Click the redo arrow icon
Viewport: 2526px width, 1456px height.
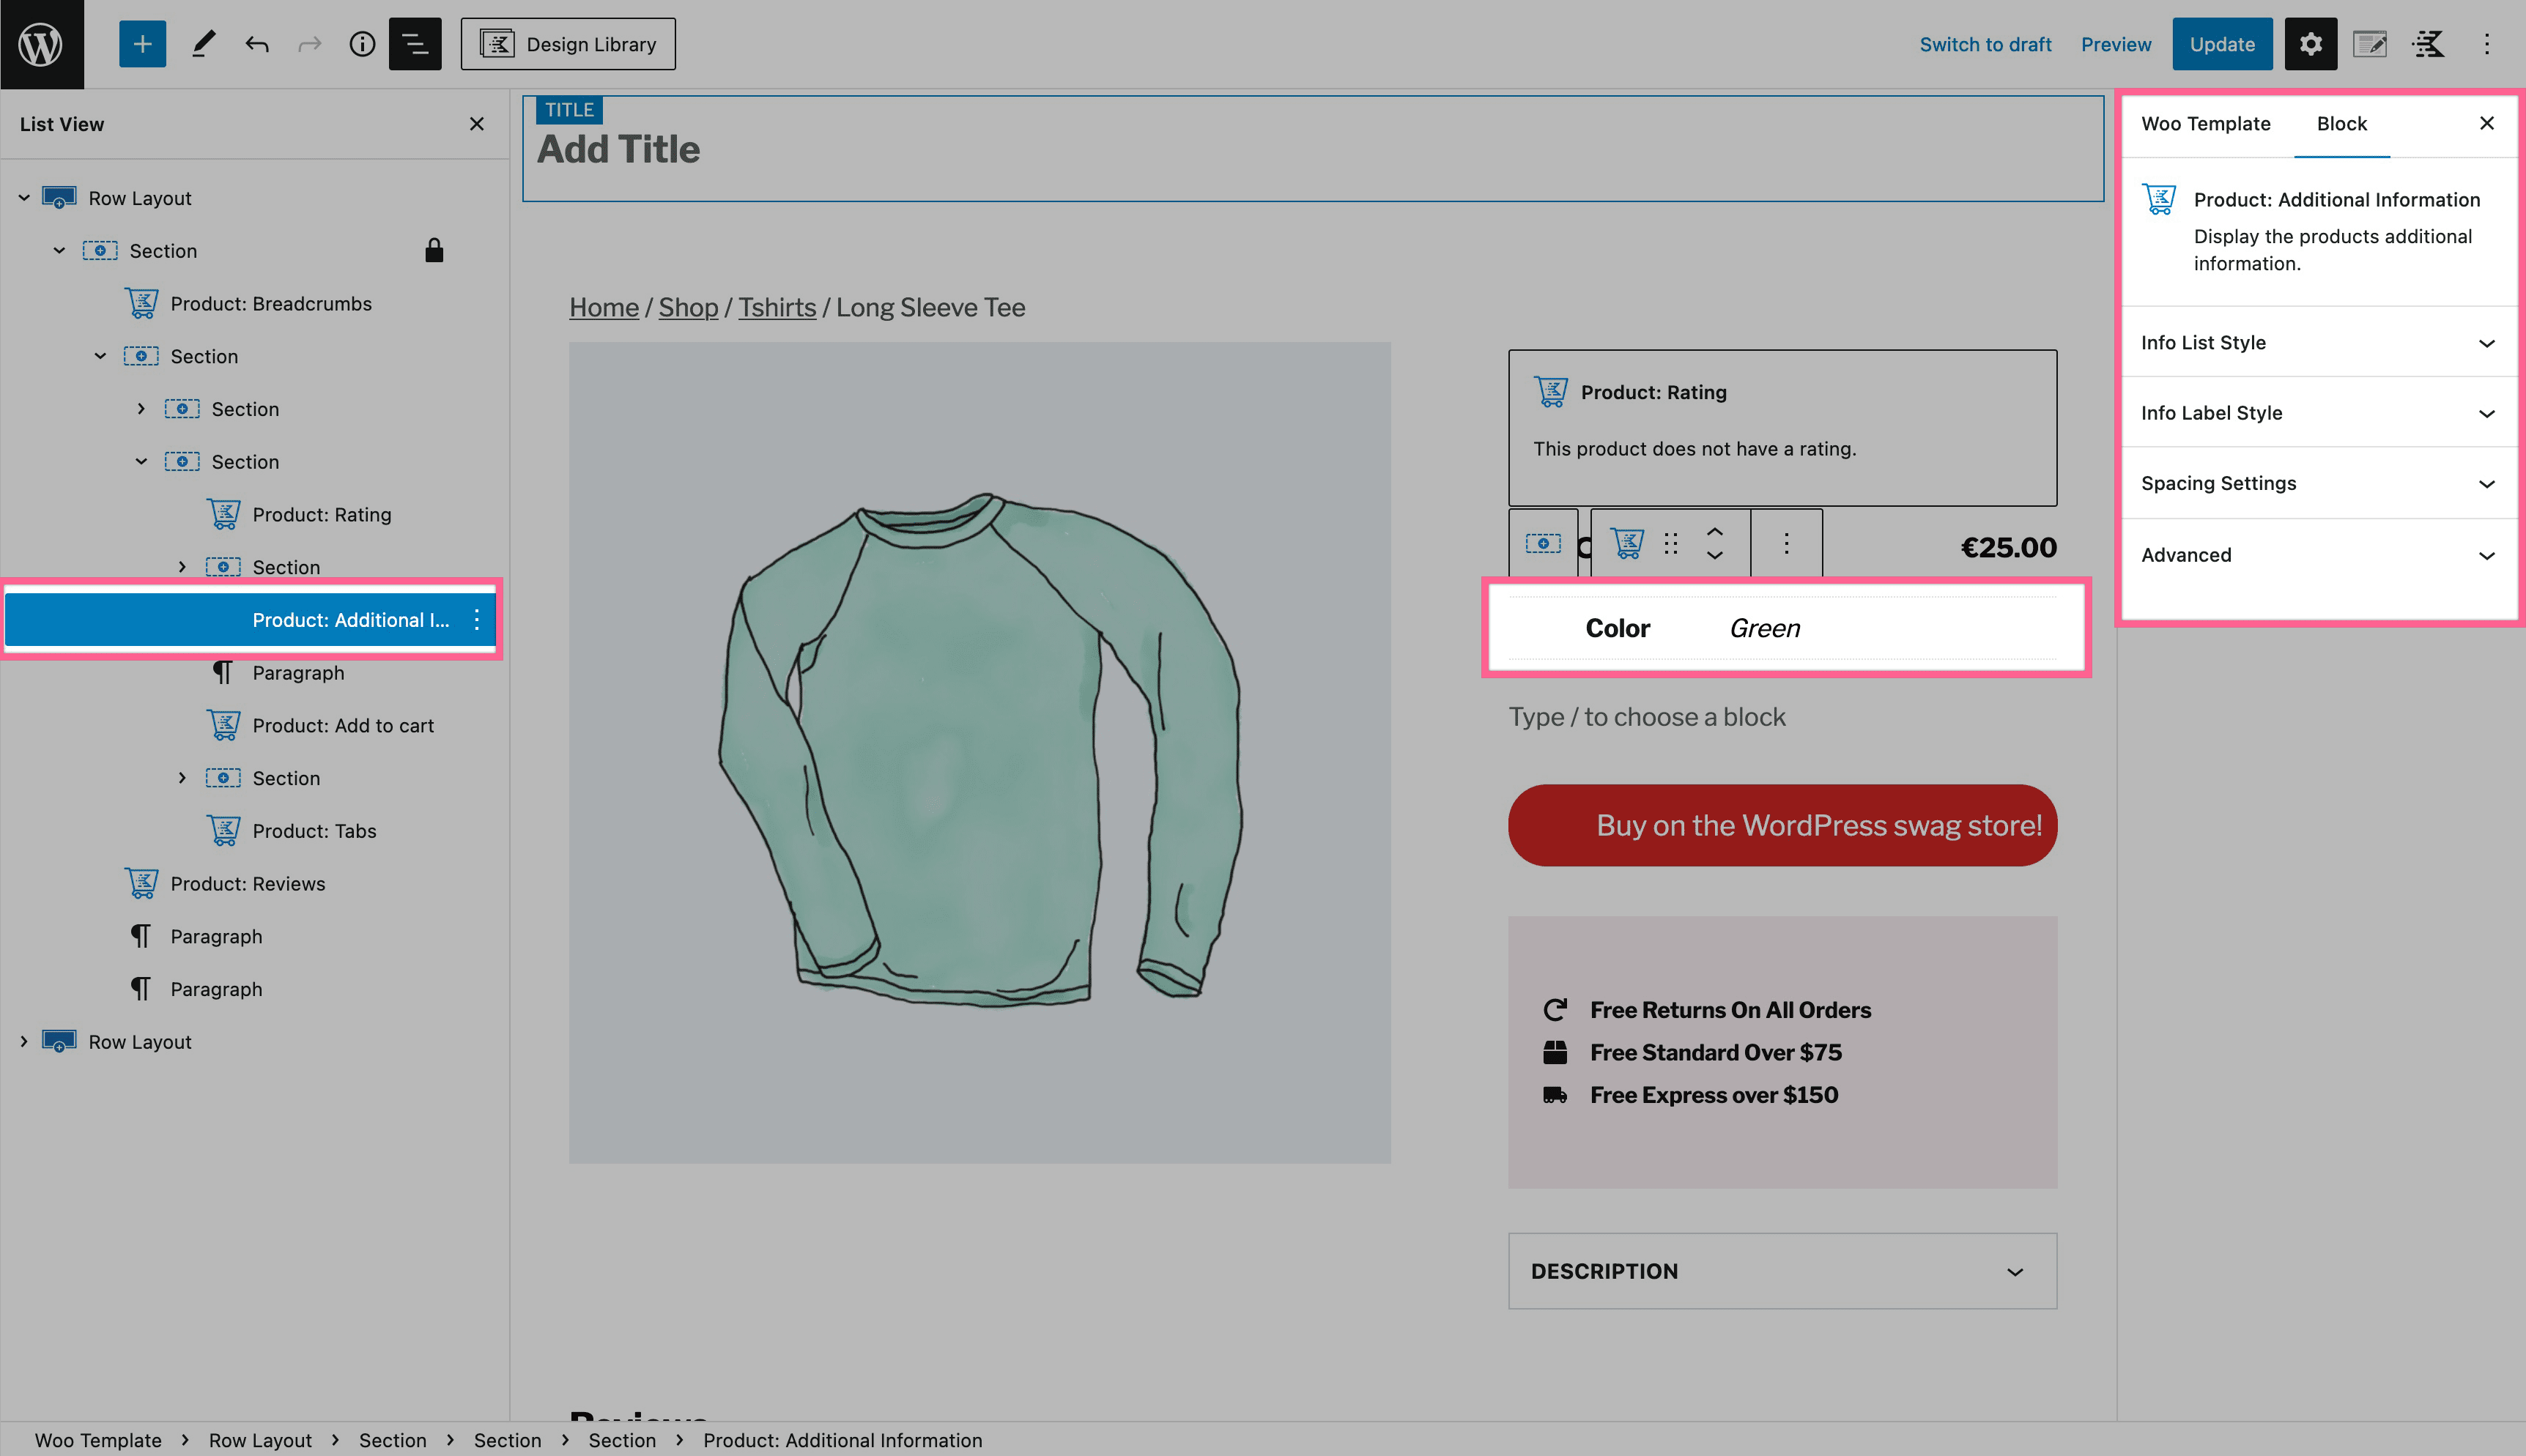[x=310, y=44]
